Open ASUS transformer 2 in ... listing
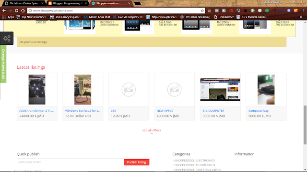This screenshot has height=172, width=307. coord(36,110)
